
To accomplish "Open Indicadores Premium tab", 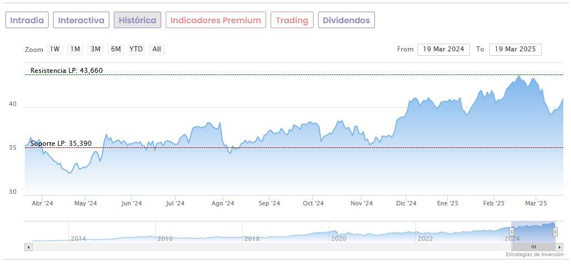I will 215,20.
